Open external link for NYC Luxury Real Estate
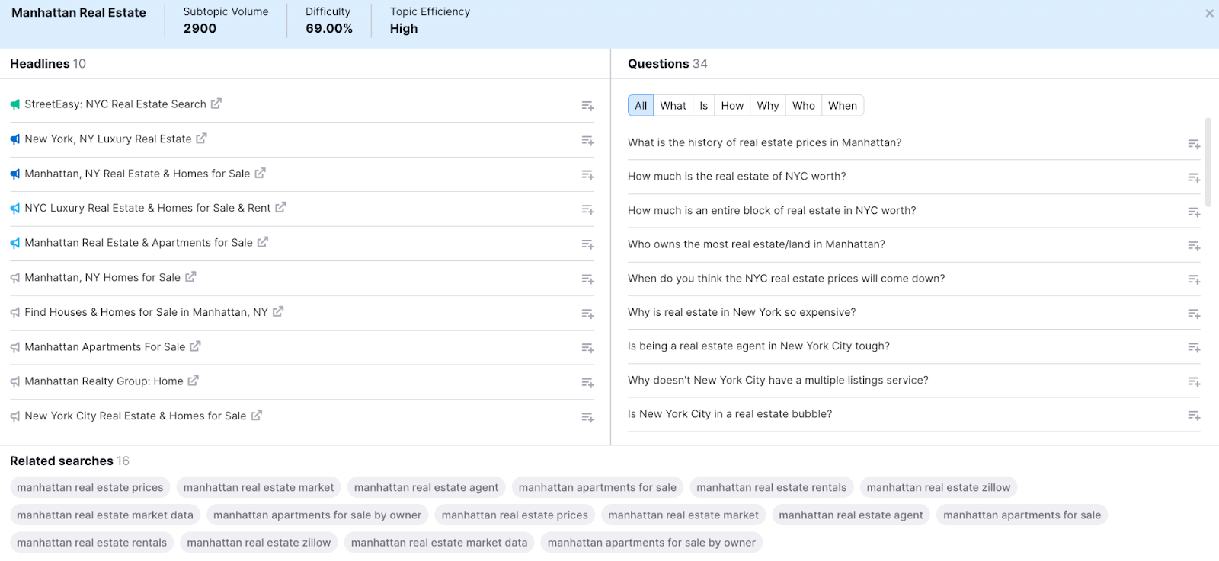1219x561 pixels. [x=280, y=207]
